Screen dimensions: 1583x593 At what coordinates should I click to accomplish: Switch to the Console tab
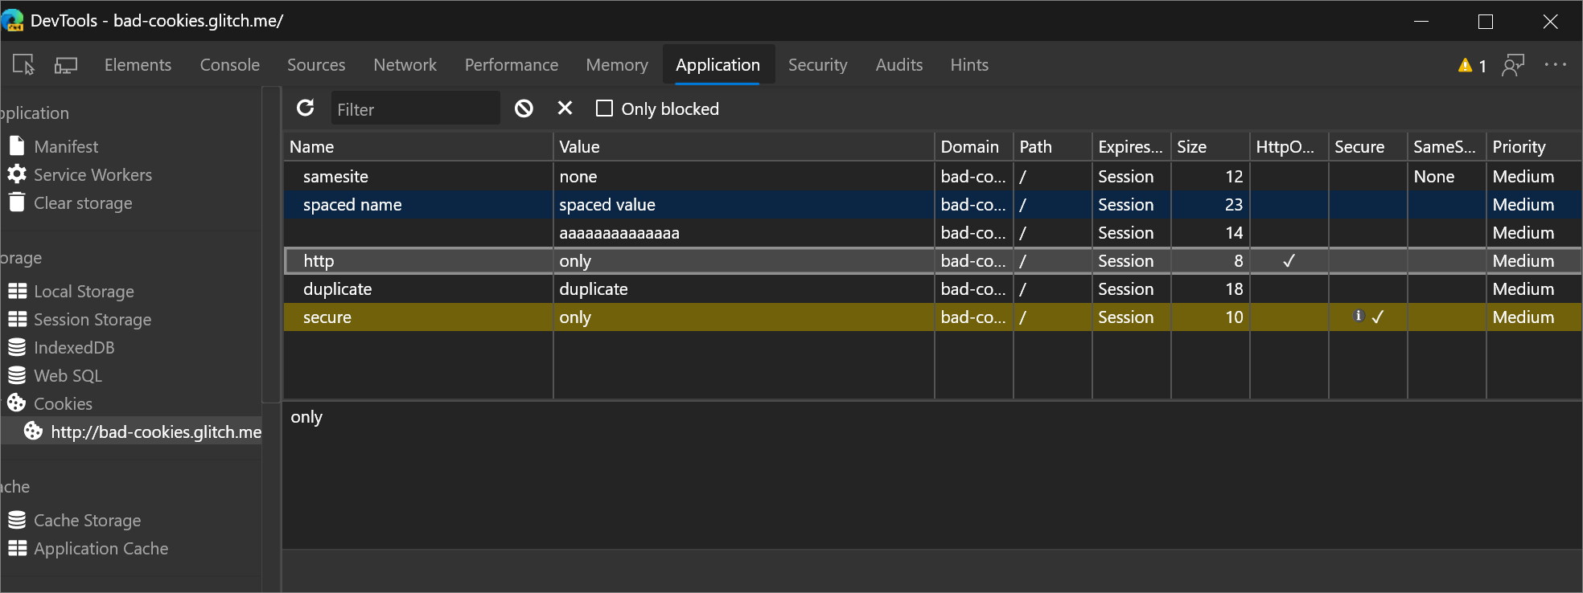point(229,65)
